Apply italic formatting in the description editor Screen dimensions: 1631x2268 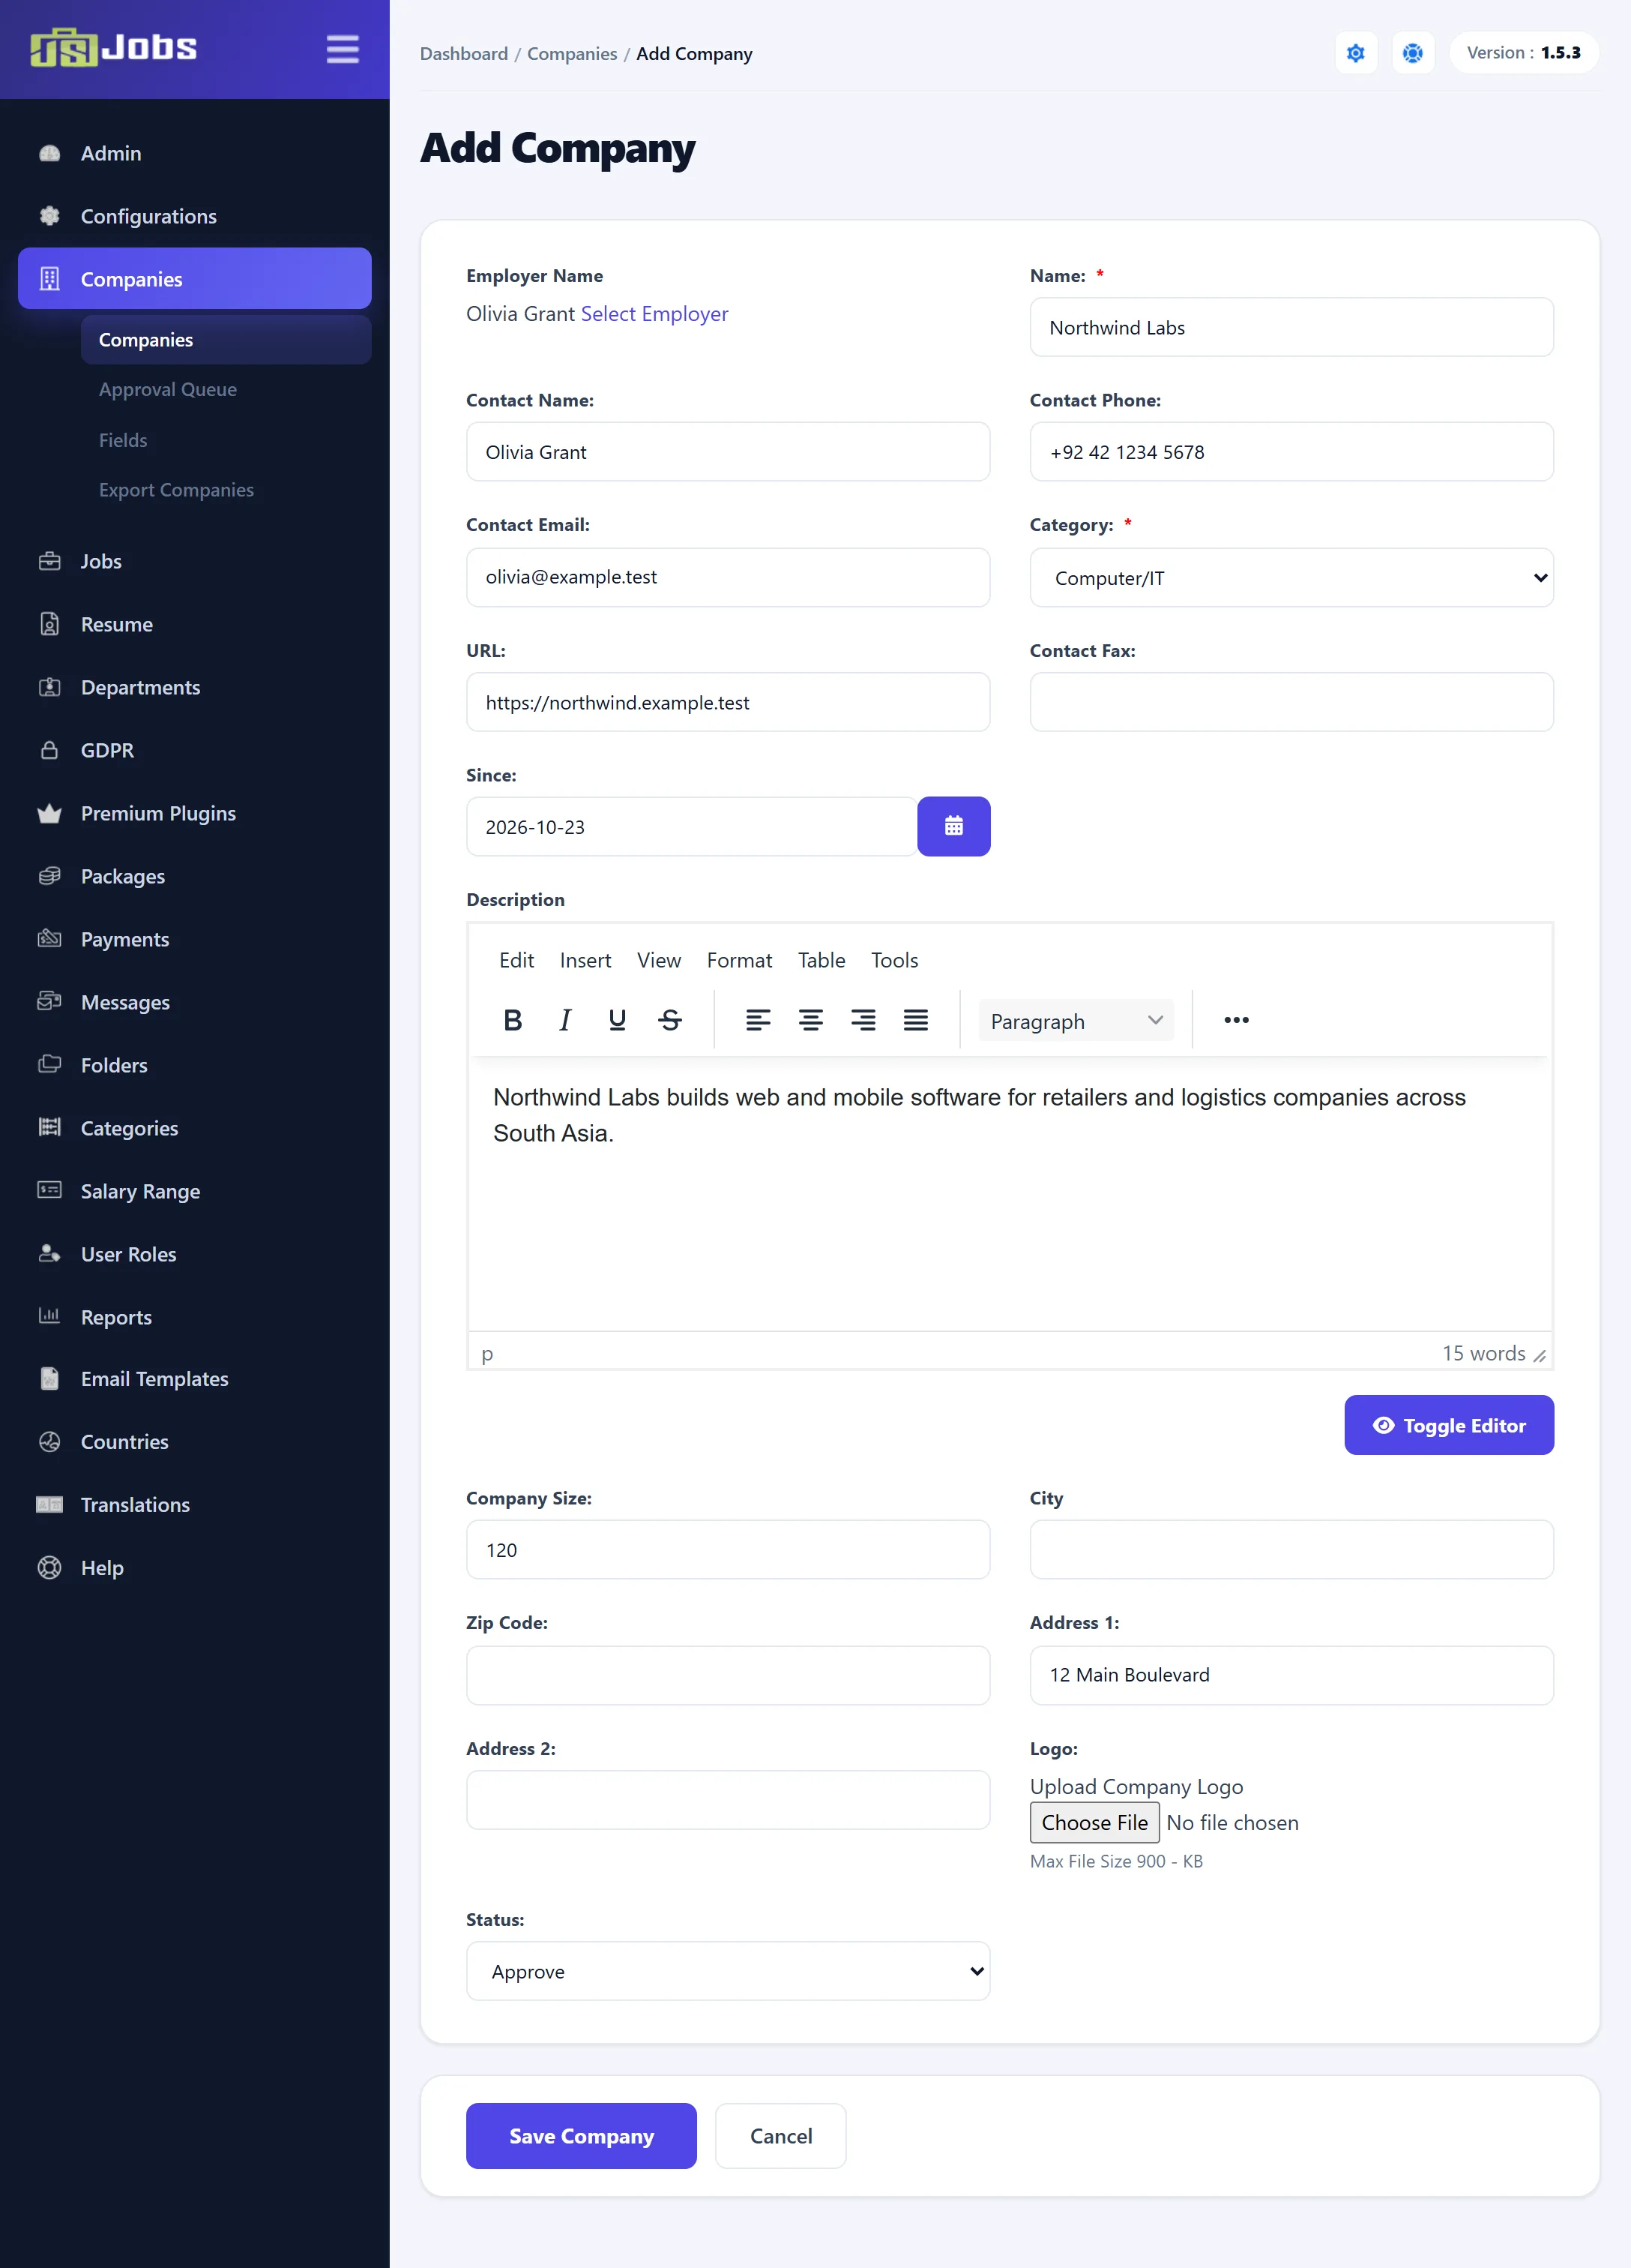(x=564, y=1020)
